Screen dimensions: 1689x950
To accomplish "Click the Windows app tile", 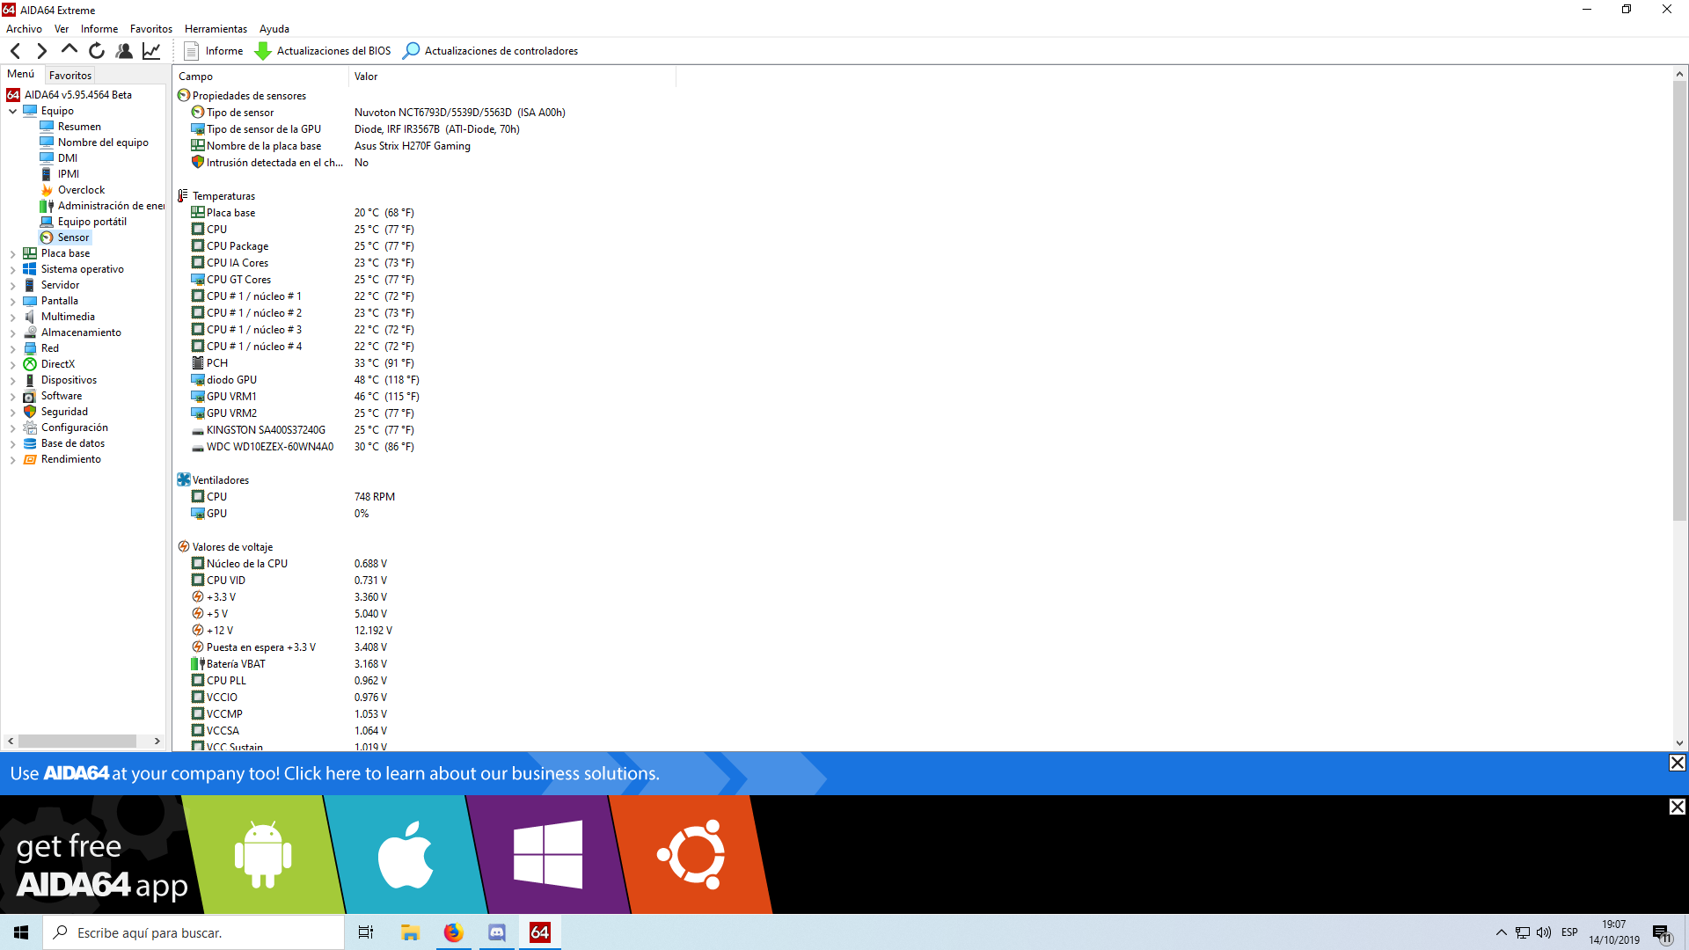I will tap(548, 855).
